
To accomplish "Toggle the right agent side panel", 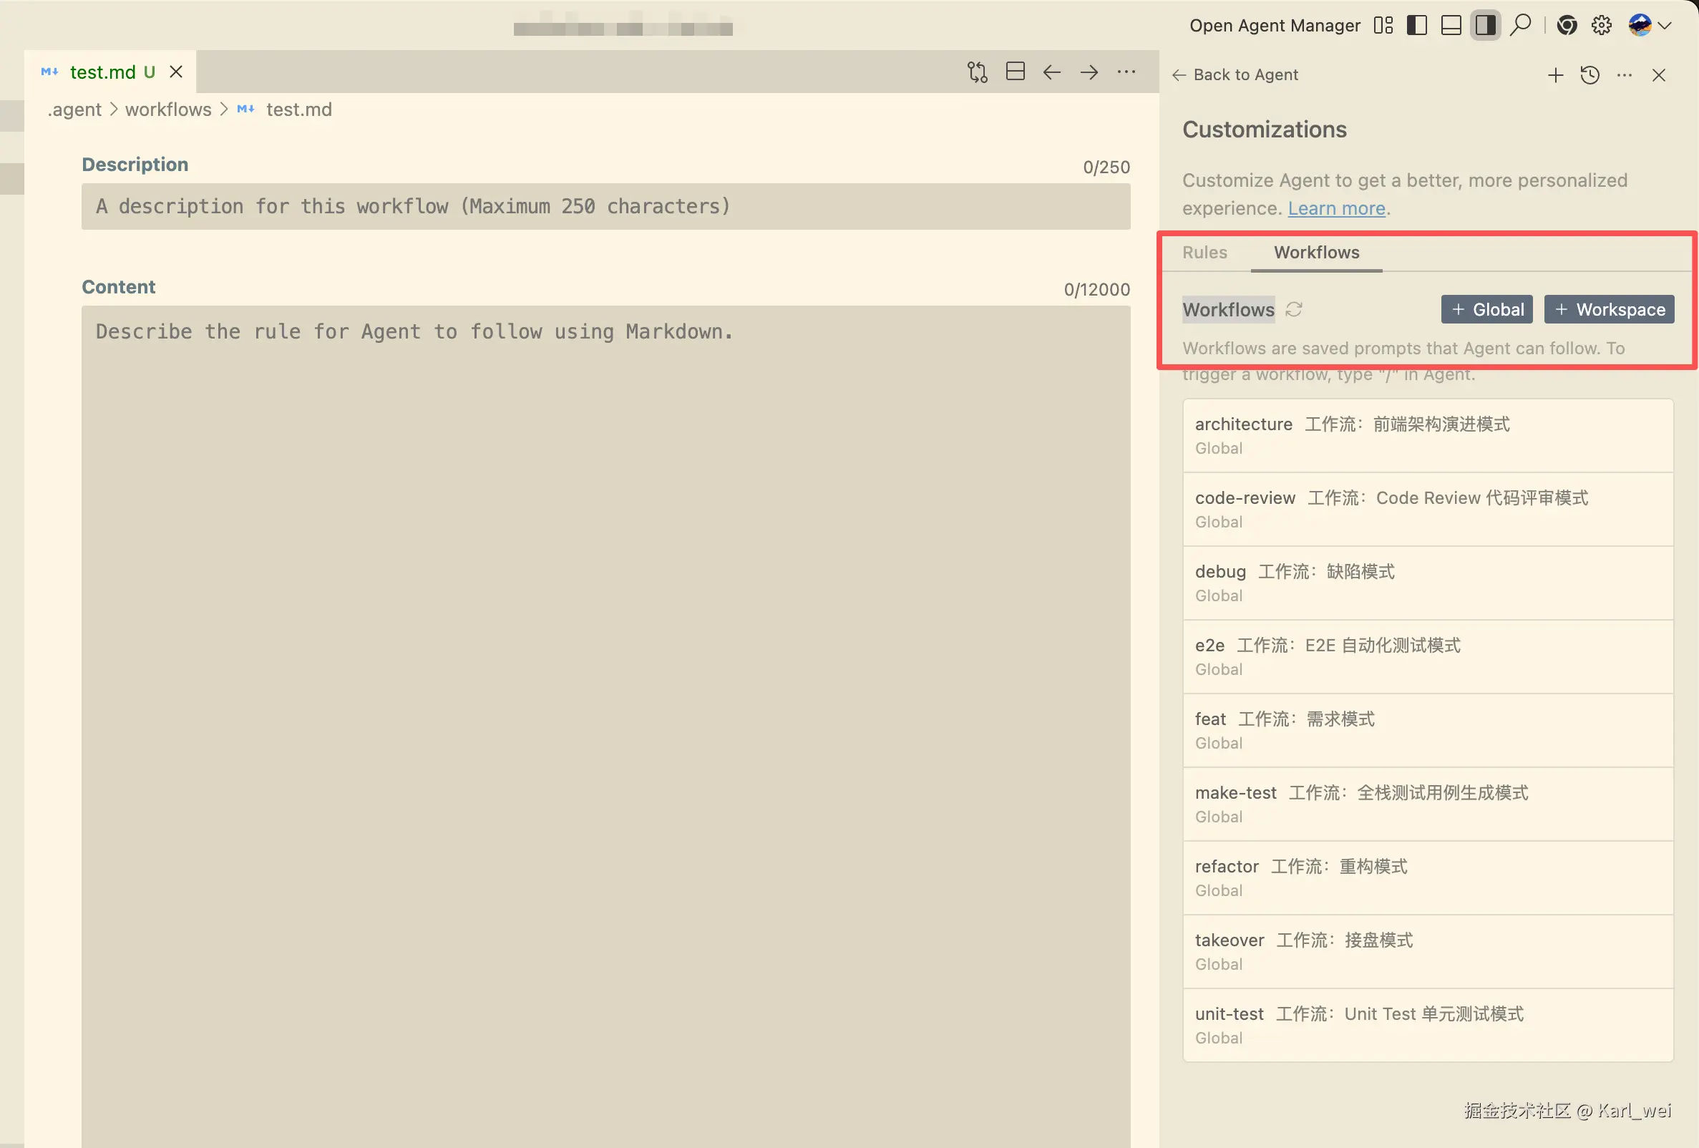I will click(1485, 25).
